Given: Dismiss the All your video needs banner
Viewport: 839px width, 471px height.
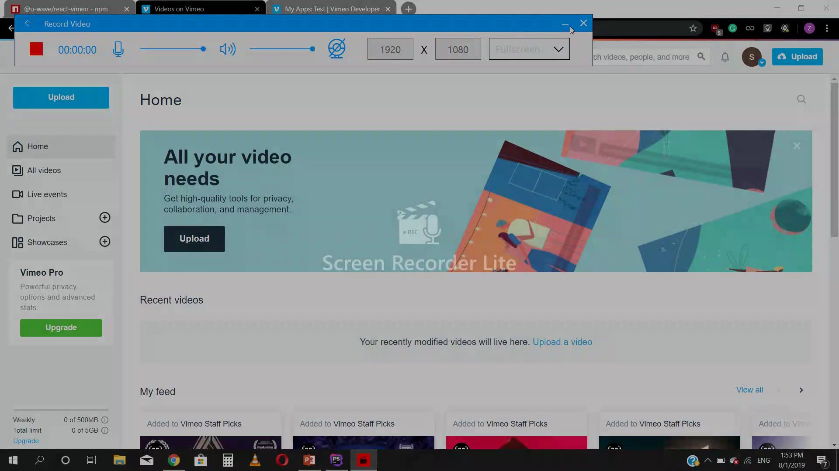Looking at the screenshot, I should pos(797,146).
